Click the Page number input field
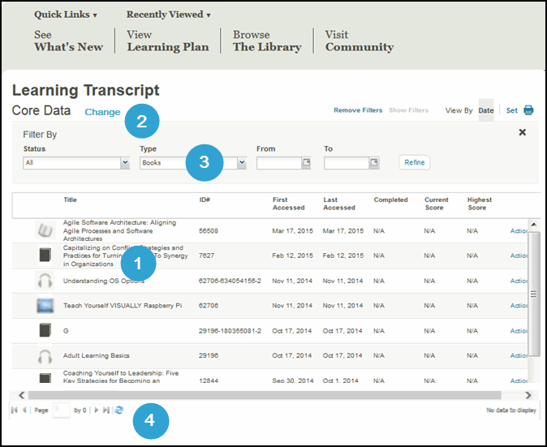Image resolution: width=547 pixels, height=447 pixels. point(61,410)
